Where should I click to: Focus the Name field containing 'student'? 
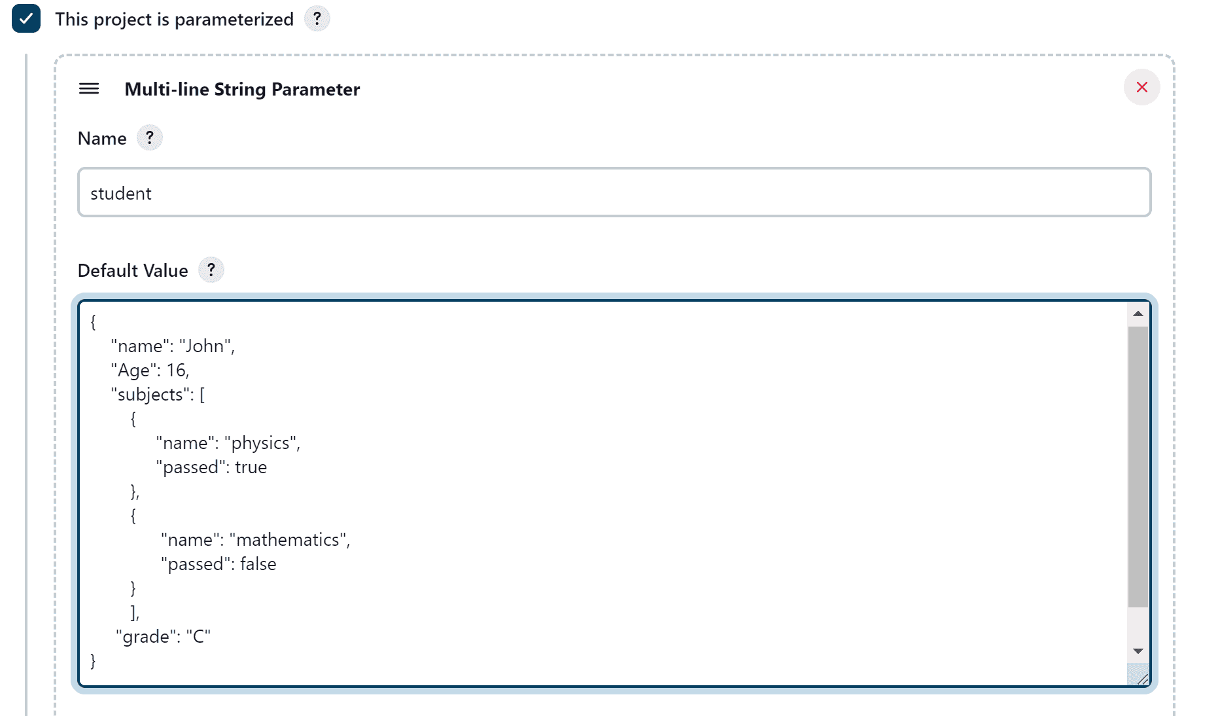(614, 192)
